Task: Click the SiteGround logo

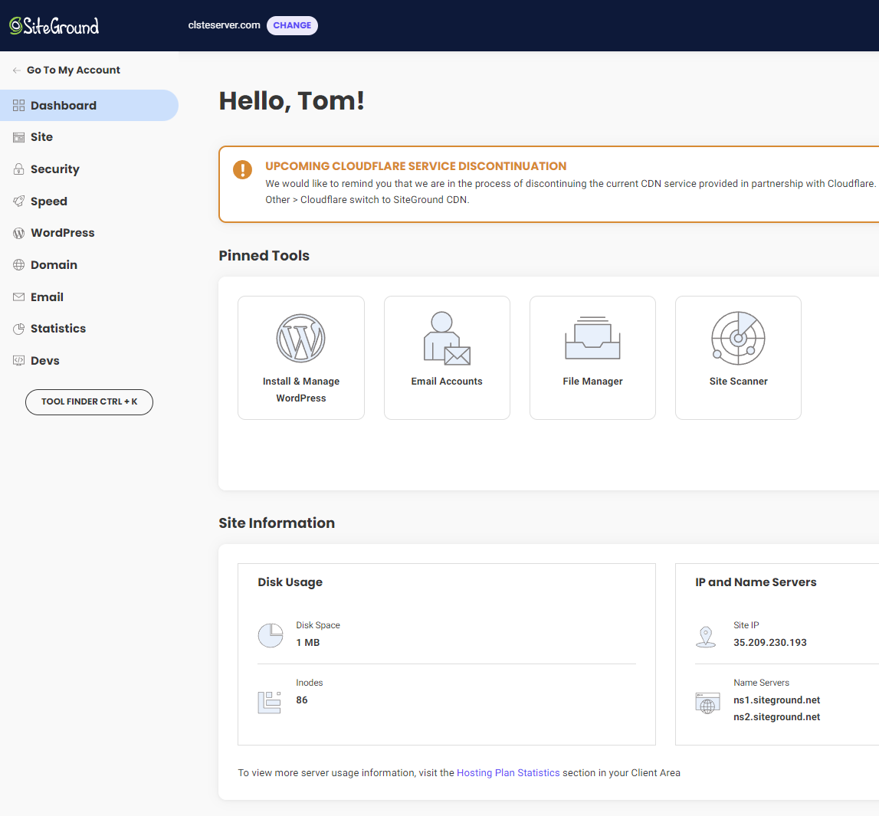Action: pos(54,26)
